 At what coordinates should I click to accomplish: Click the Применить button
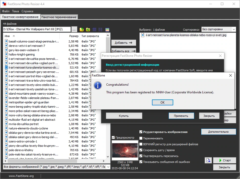(181, 116)
